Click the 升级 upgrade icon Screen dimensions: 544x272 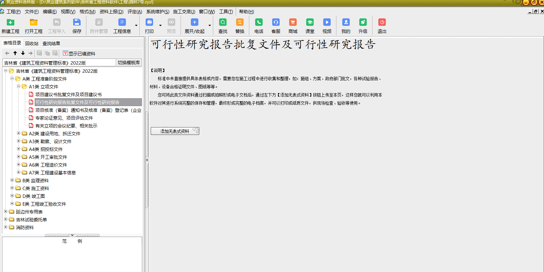363,23
